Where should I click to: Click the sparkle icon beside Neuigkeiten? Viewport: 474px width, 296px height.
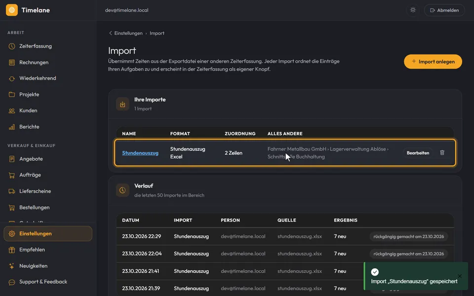pyautogui.click(x=12, y=266)
